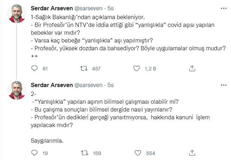The height and width of the screenshot is (160, 231).
Task: Open Serdar Arseven's avatar on second tweet
Action: pos(16,91)
